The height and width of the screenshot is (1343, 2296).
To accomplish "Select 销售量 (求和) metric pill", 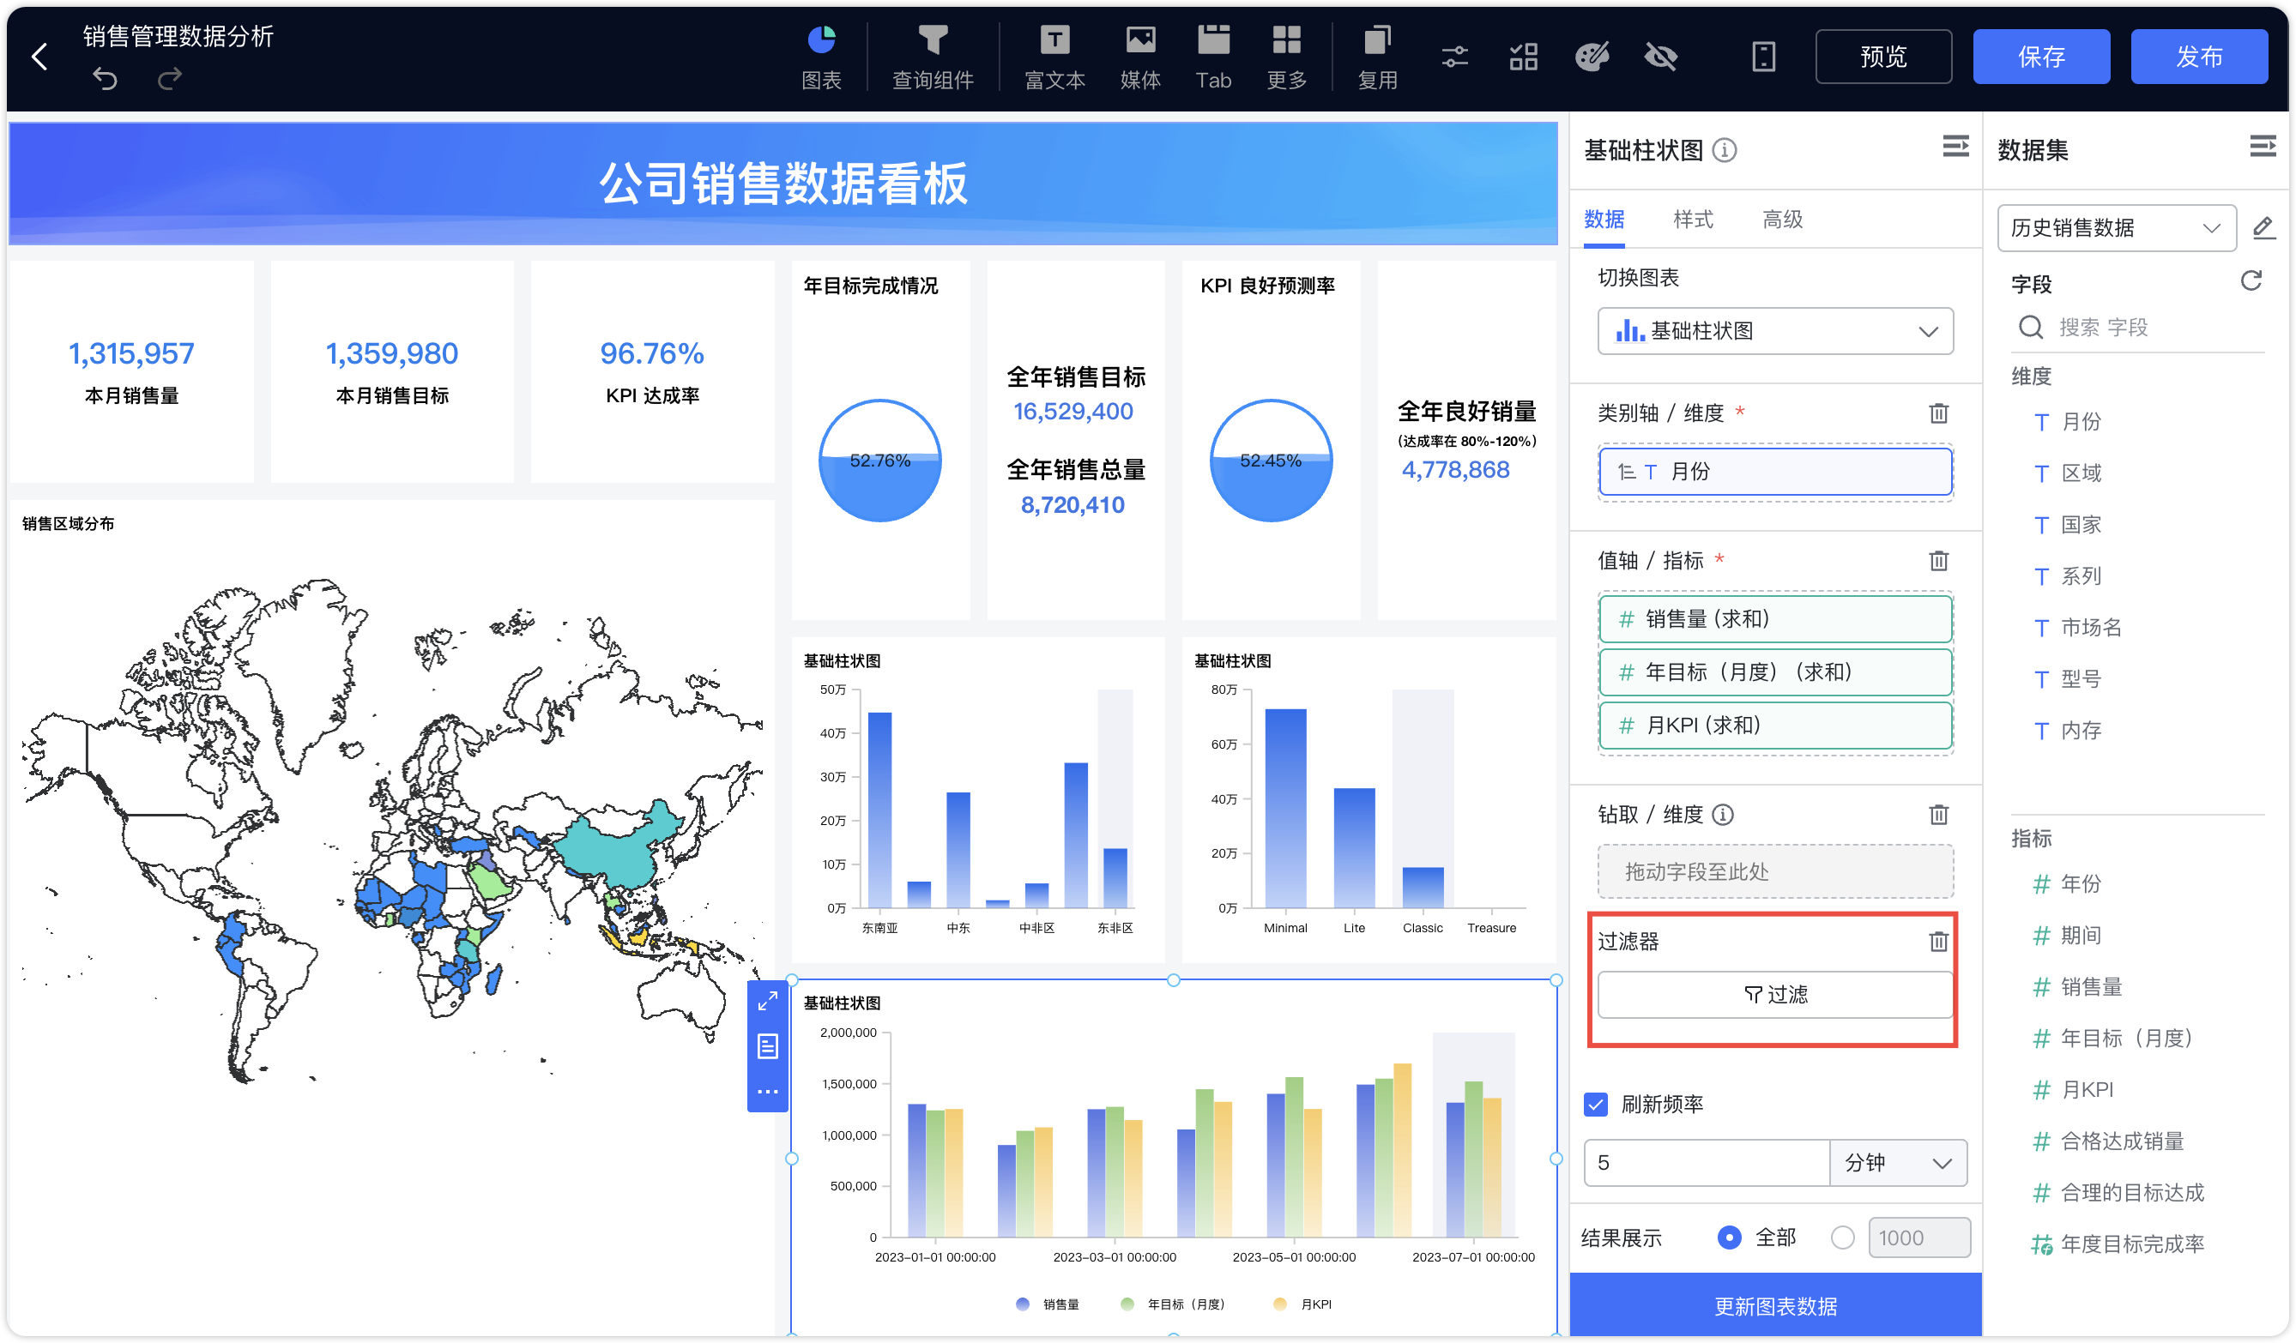I will (x=1775, y=619).
